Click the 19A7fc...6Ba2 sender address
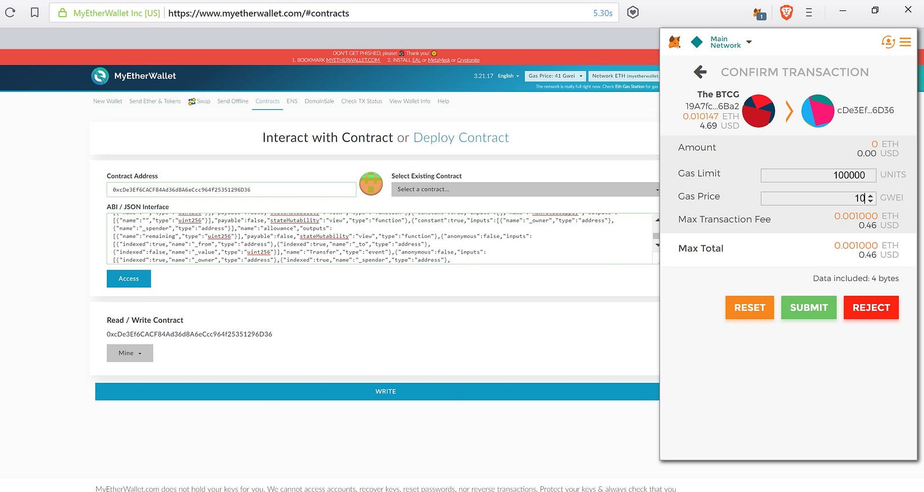Screen dimensions: 924x492 712,106
